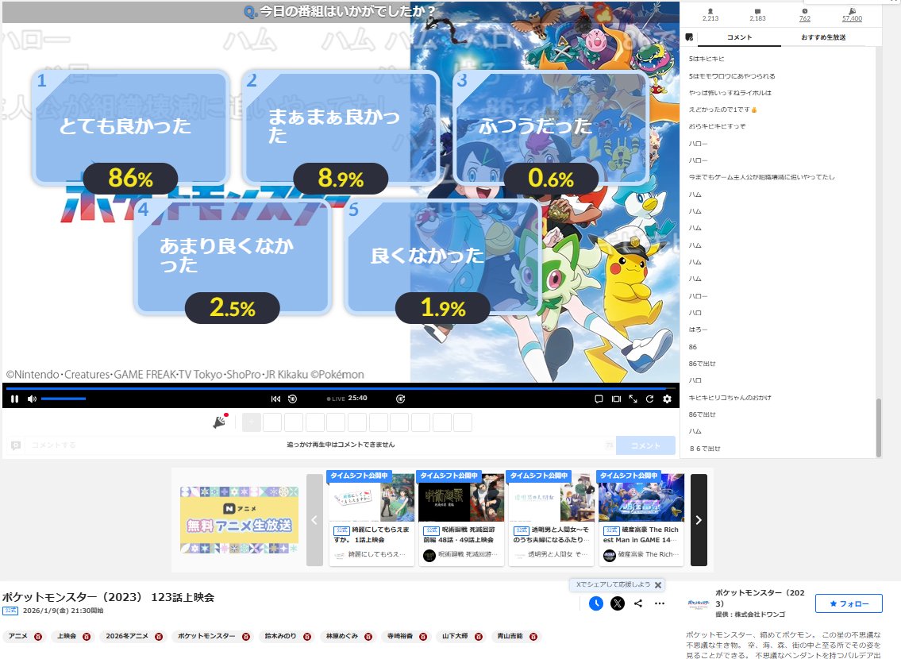Viewport: 901px width, 659px height.
Task: Rewind 10 seconds in the player
Action: [292, 399]
